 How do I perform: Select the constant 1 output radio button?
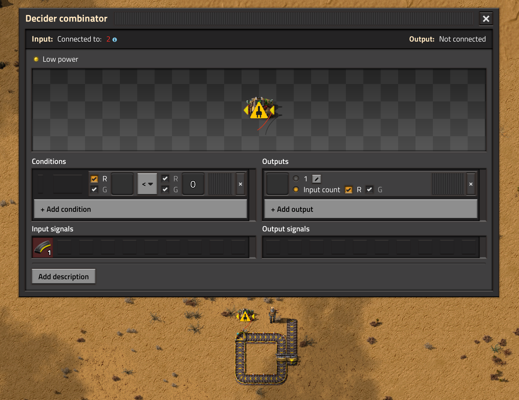(296, 179)
